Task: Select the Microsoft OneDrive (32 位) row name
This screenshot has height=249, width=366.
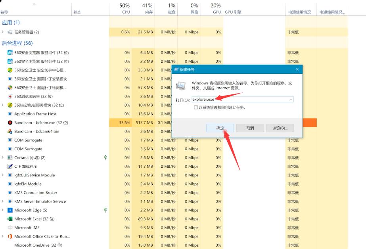Action: click(38, 245)
